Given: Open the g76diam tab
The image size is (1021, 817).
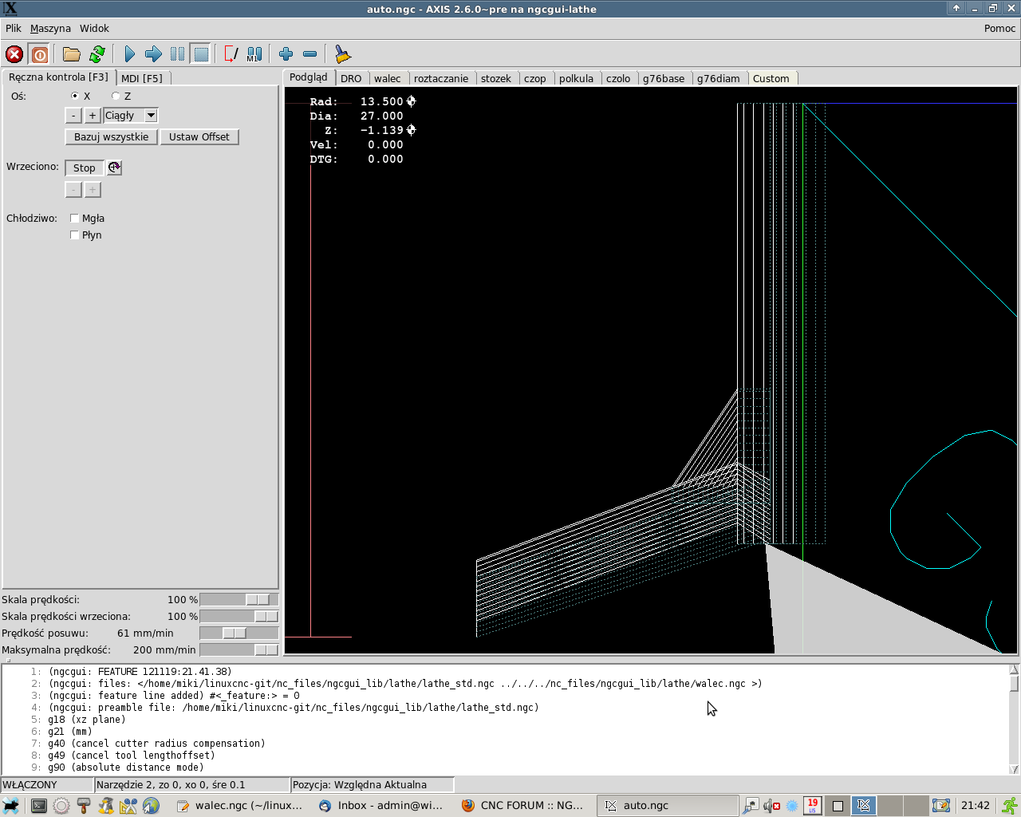Looking at the screenshot, I should tap(719, 78).
